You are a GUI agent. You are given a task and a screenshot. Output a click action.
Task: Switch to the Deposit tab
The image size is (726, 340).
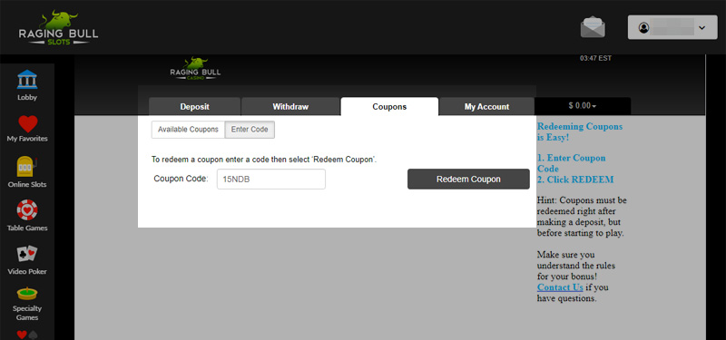(194, 106)
